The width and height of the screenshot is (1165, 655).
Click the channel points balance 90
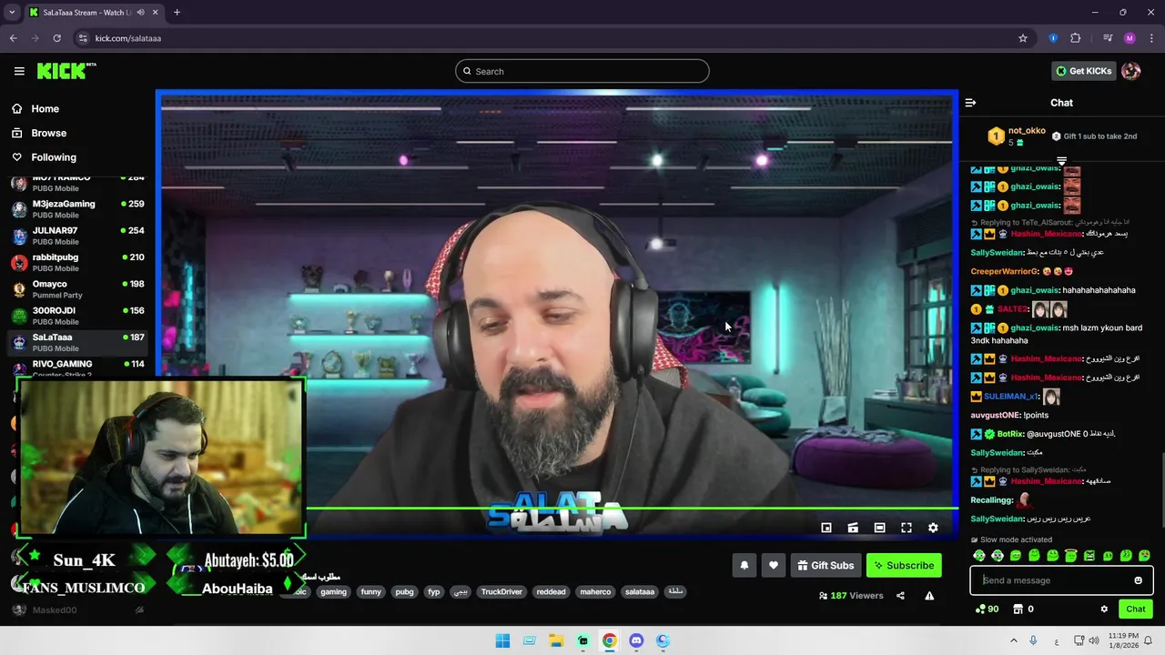coord(987,609)
